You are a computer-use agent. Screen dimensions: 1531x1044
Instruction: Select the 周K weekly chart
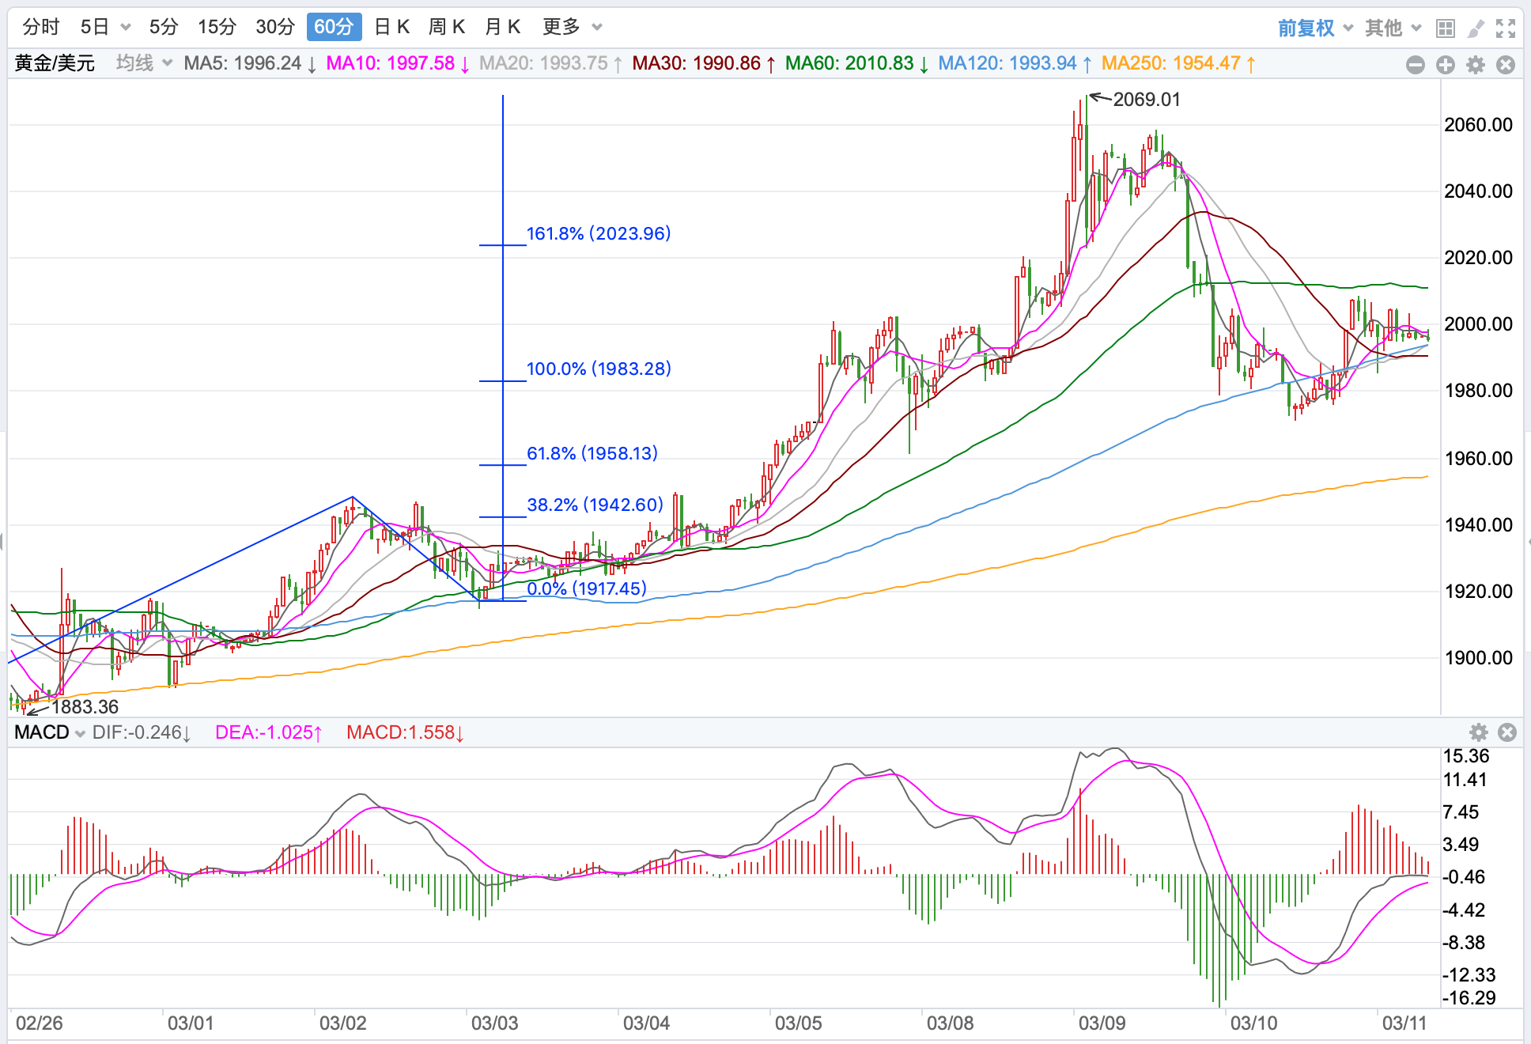[x=446, y=27]
